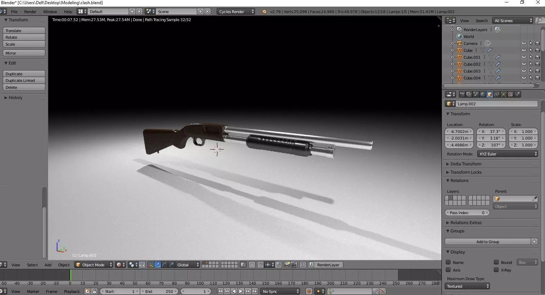Open the No Sync dropdown

pyautogui.click(x=280, y=291)
